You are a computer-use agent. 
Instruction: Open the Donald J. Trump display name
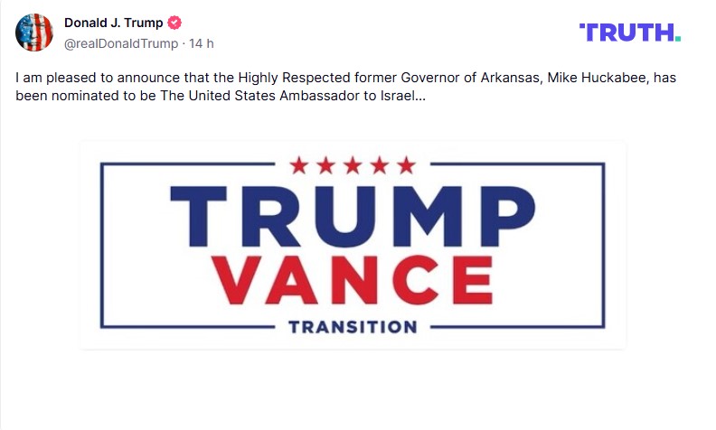click(114, 23)
